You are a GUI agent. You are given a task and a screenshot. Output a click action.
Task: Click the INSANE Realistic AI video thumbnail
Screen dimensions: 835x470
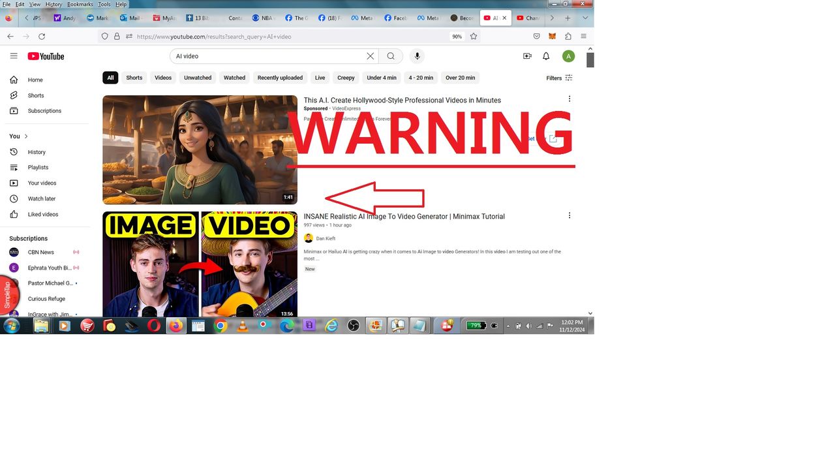tap(200, 264)
